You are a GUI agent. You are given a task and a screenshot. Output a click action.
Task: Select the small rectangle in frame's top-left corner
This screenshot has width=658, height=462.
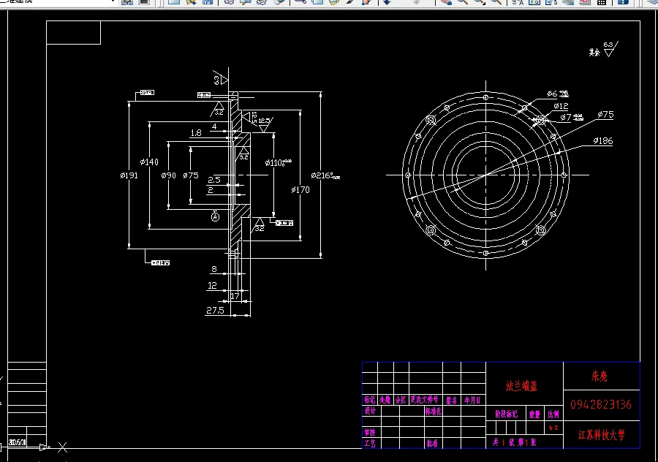coord(73,32)
